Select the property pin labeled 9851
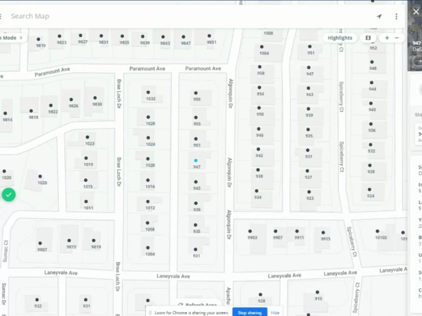 [209, 36]
